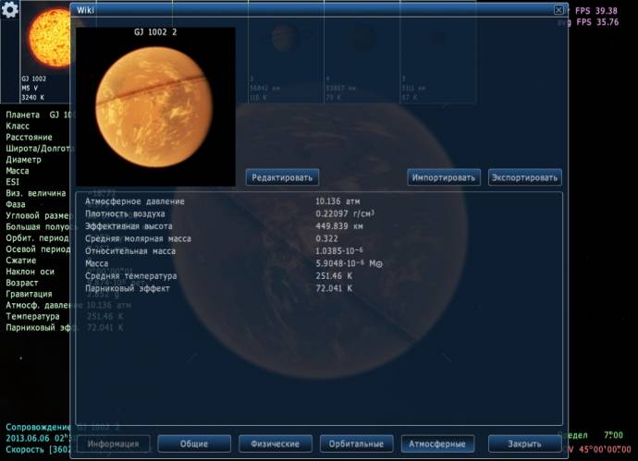The height and width of the screenshot is (461, 638).
Task: Click the M5 V spectral class label
Action: [30, 88]
